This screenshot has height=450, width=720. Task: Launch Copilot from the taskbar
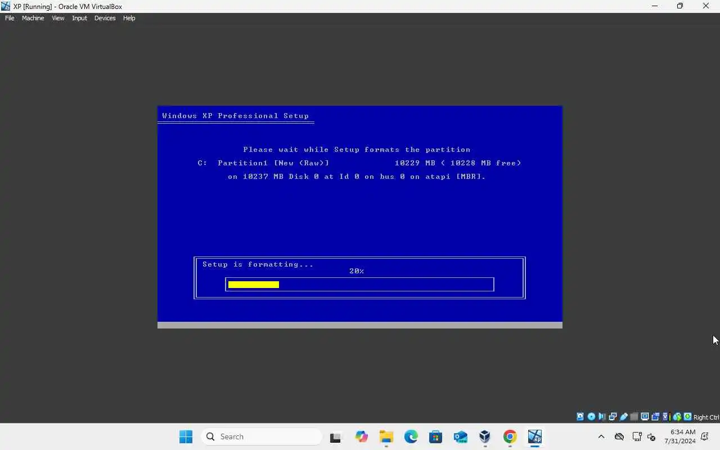tap(361, 436)
